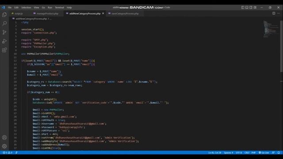Open the Edit menu
This screenshot has width=283, height=159.
click(x=16, y=8)
